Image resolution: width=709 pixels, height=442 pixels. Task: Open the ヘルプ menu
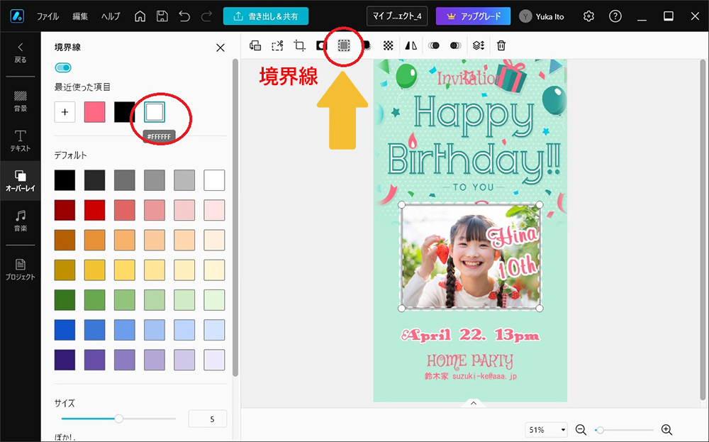point(111,16)
